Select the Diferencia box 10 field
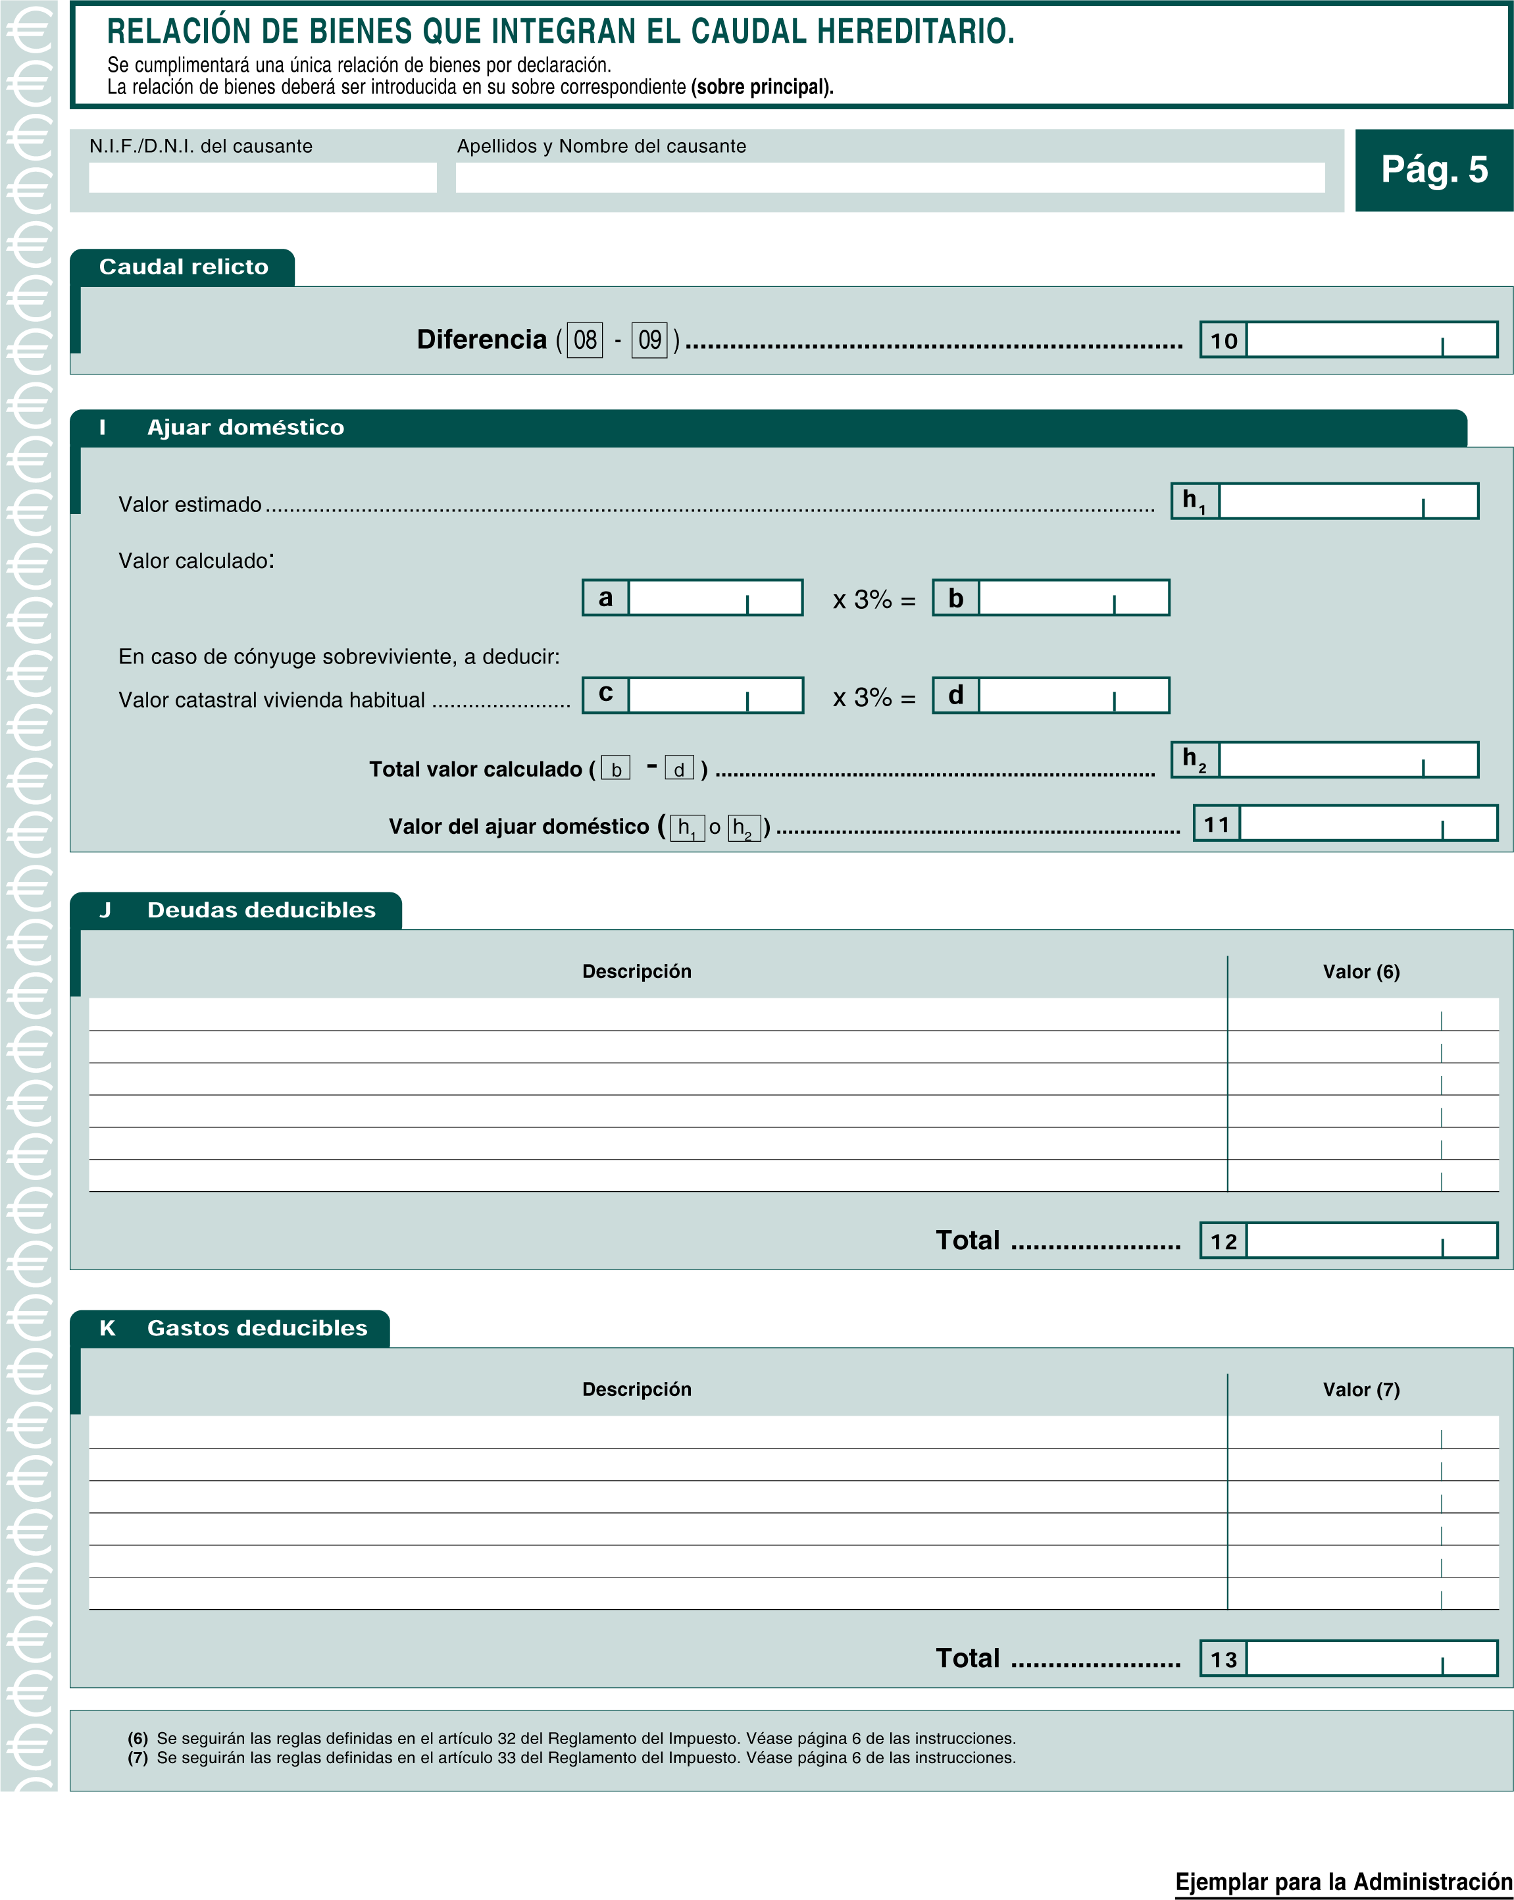 pyautogui.click(x=1372, y=340)
